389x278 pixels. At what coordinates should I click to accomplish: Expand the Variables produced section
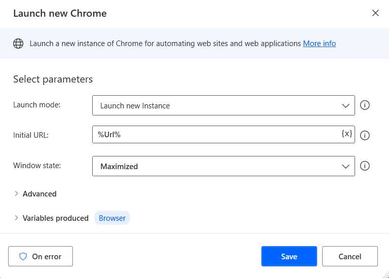pos(51,218)
